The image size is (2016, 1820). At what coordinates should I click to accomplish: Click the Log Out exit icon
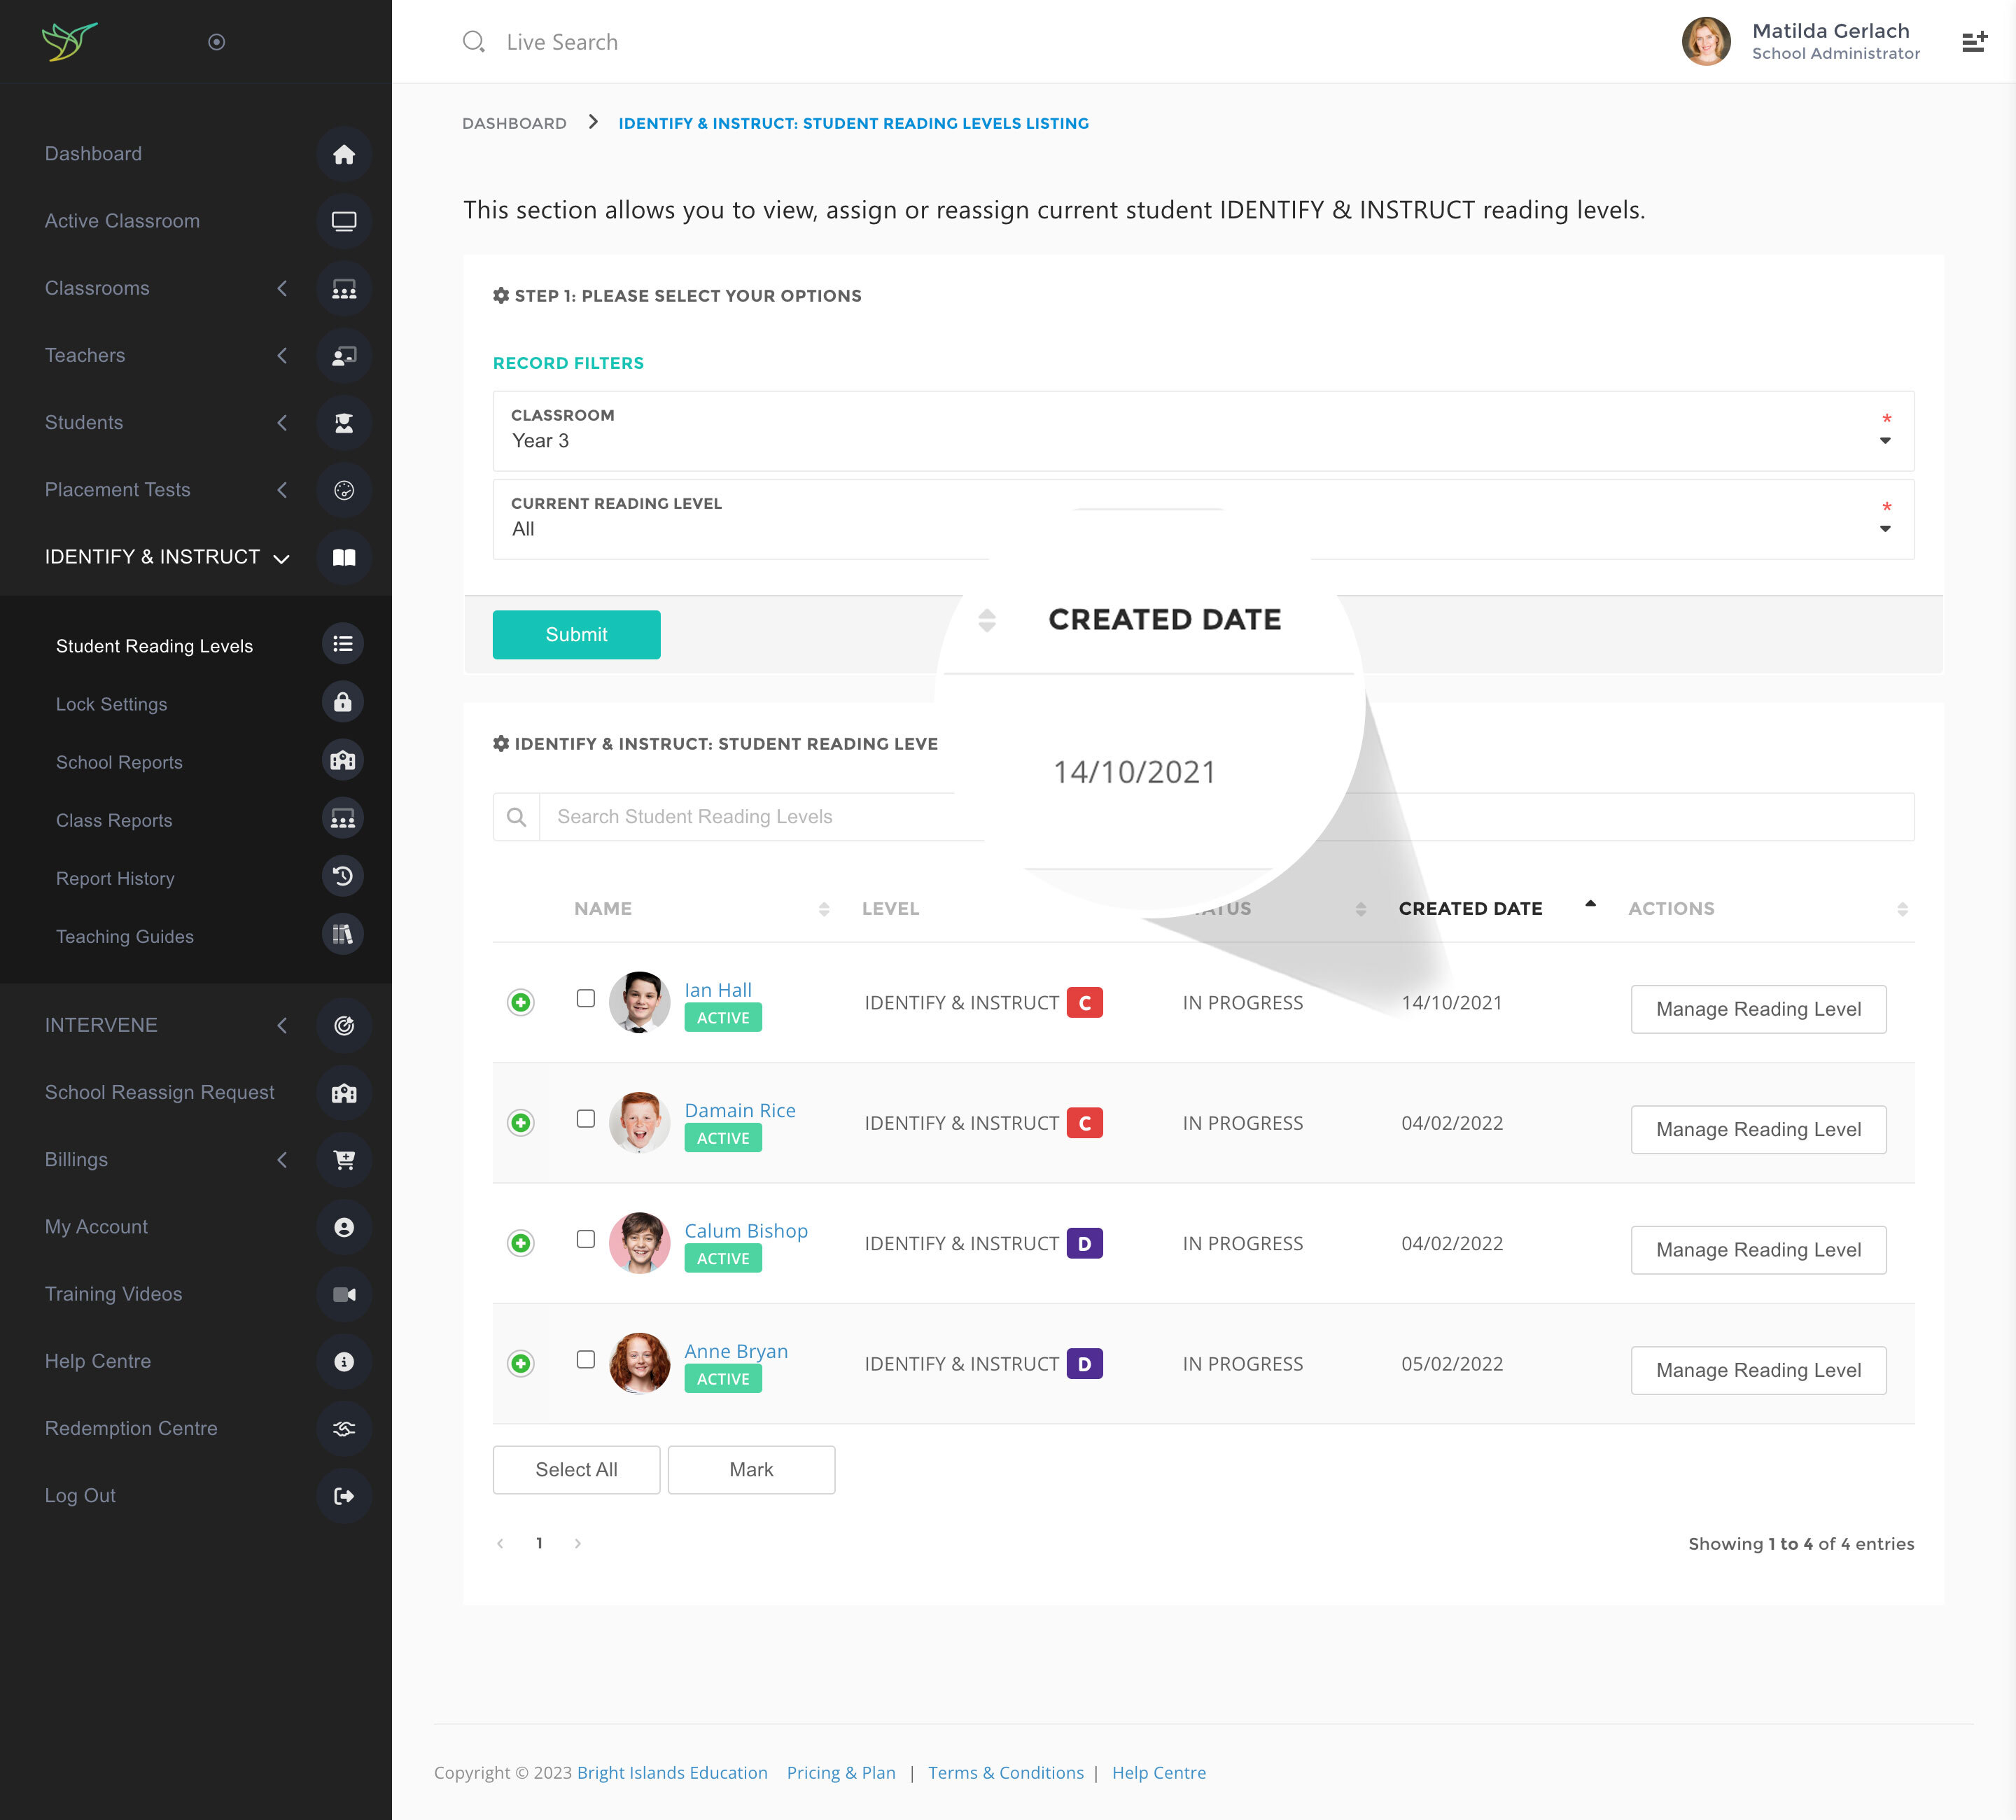click(x=343, y=1496)
